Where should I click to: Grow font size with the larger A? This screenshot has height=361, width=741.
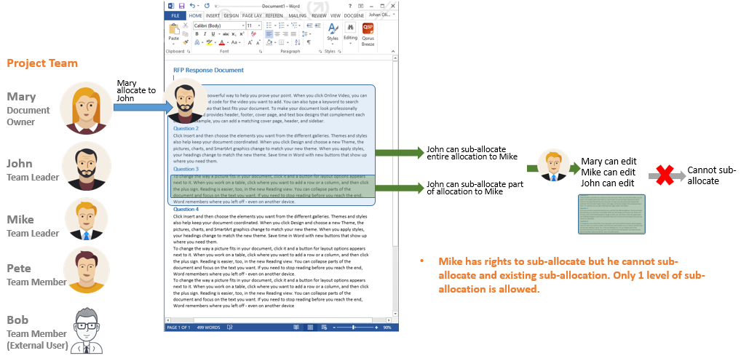[x=250, y=42]
